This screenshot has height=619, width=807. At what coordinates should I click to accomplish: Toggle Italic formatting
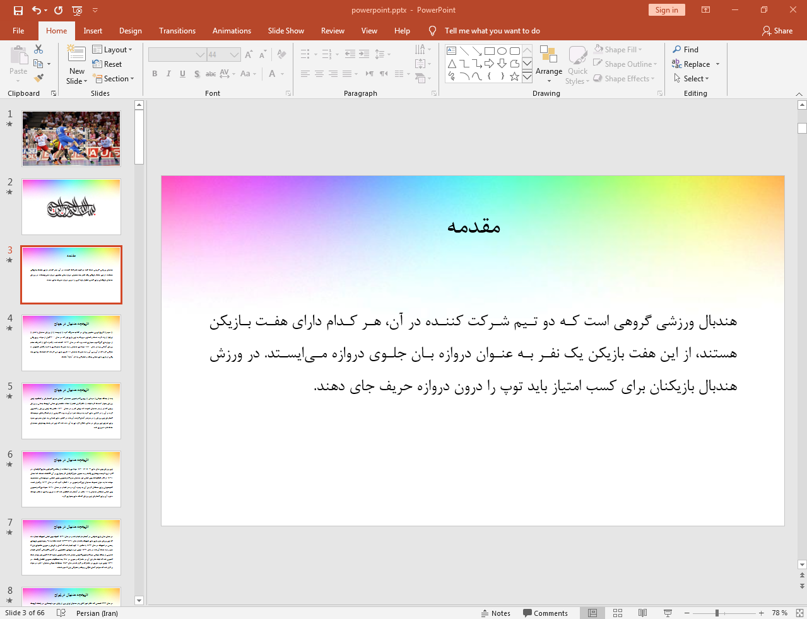168,74
